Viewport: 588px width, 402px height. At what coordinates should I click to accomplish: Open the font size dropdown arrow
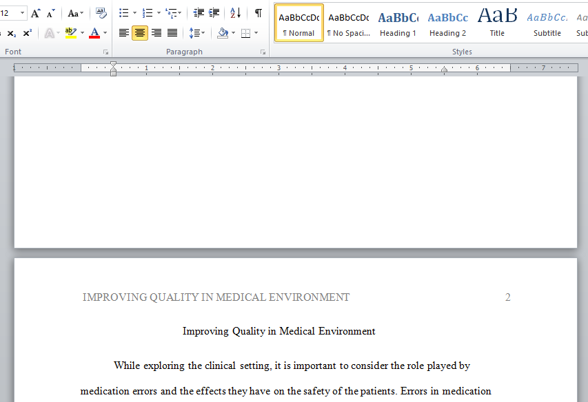tap(23, 14)
